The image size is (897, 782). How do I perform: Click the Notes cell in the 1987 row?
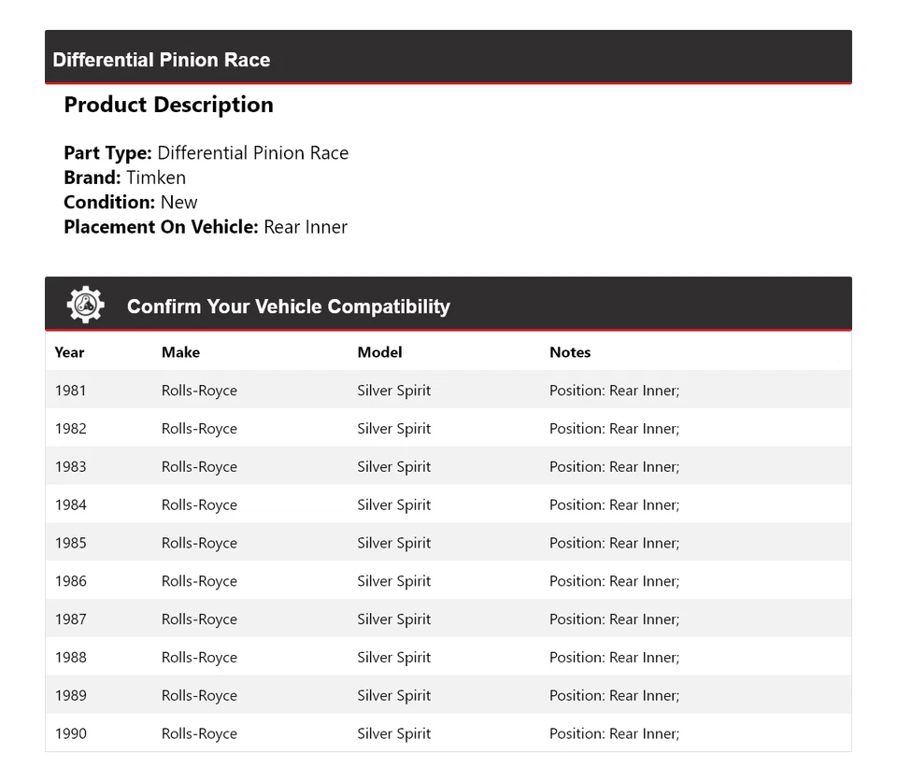click(614, 619)
